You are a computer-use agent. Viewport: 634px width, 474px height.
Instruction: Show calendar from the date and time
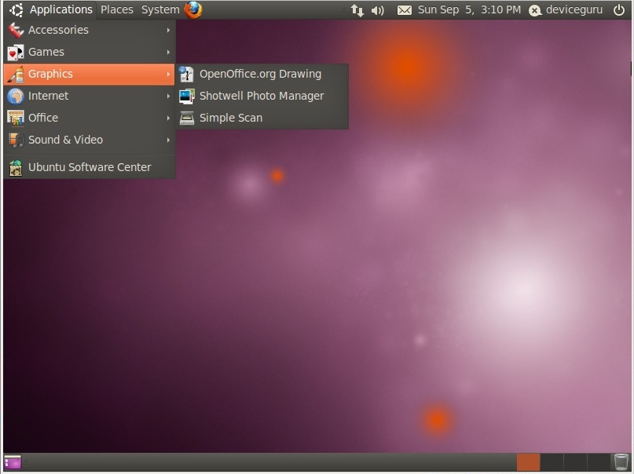pyautogui.click(x=469, y=9)
